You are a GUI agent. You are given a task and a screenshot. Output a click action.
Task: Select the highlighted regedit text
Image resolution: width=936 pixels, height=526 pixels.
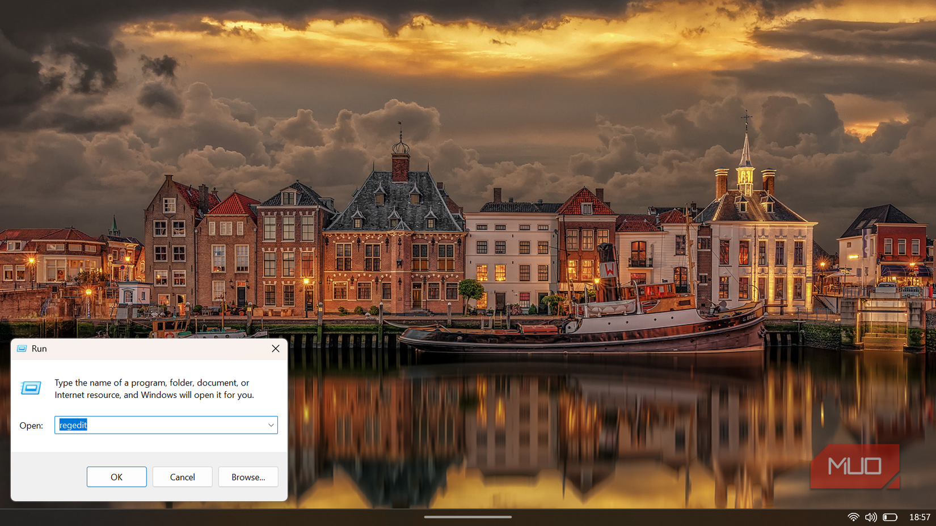(73, 425)
